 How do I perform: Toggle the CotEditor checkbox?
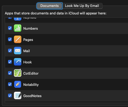pyautogui.click(x=10, y=73)
